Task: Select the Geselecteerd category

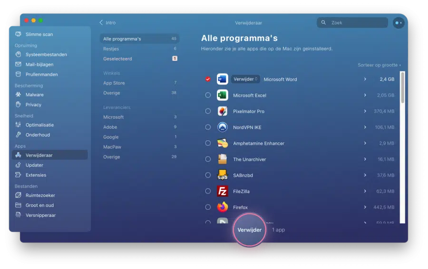Action: tap(139, 58)
